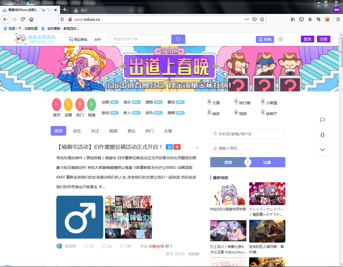Open the globe language icon
This screenshot has width=343, height=267.
click(x=281, y=39)
